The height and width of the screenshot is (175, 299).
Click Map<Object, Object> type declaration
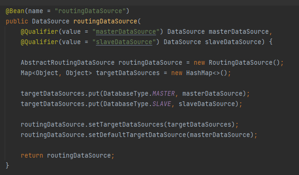(56, 73)
